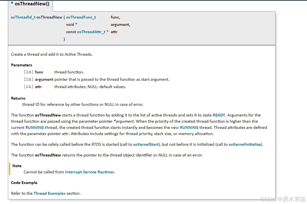This screenshot has height=204, width=307.
Task: Click the 'thread function.' description text
Action: (69, 72)
